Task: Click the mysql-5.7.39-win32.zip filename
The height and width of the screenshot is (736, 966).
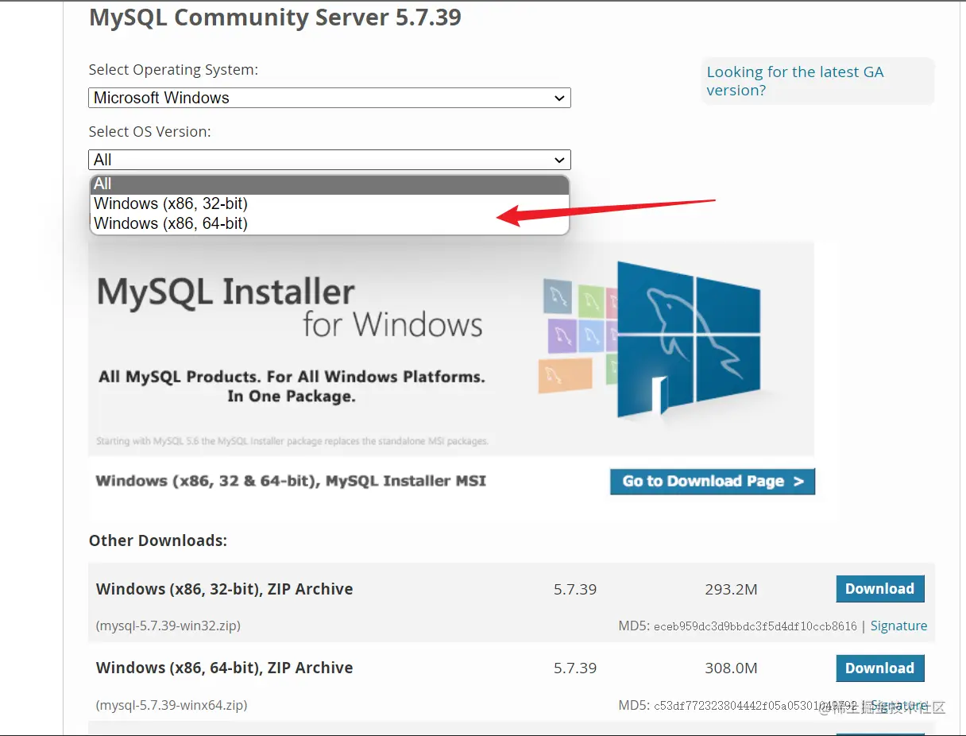Action: coord(167,626)
